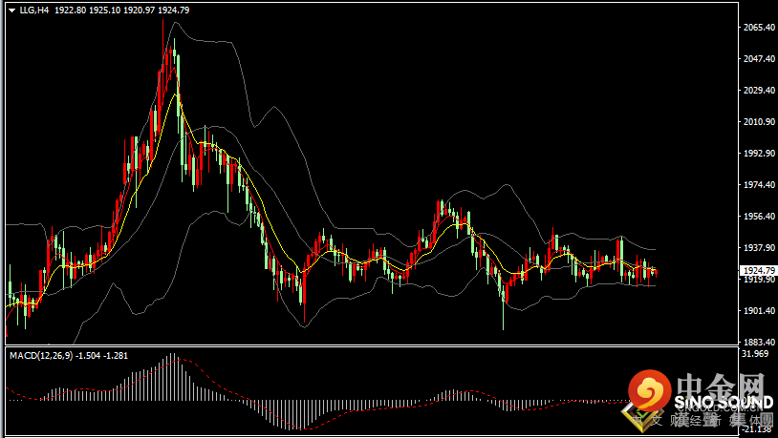Click the 1992.90 price axis label

760,153
